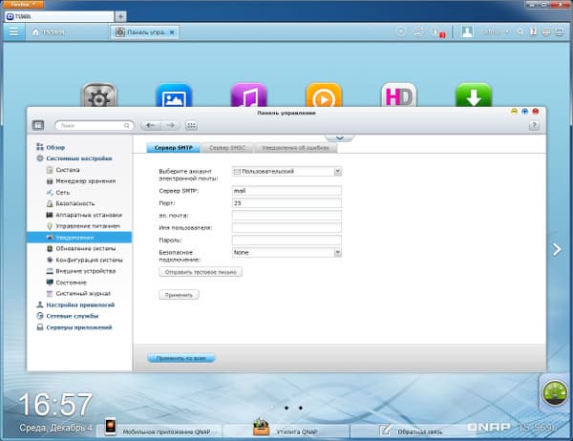This screenshot has width=573, height=441.
Task: Open a new Firefox tab with plus
Action: coord(120,16)
